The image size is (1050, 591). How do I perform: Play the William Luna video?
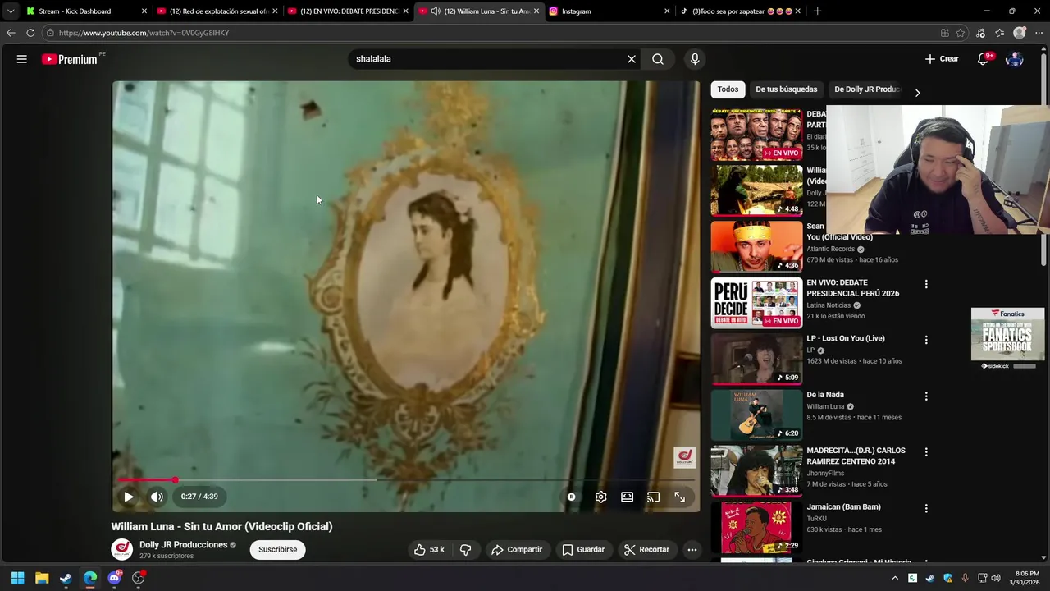pos(129,497)
